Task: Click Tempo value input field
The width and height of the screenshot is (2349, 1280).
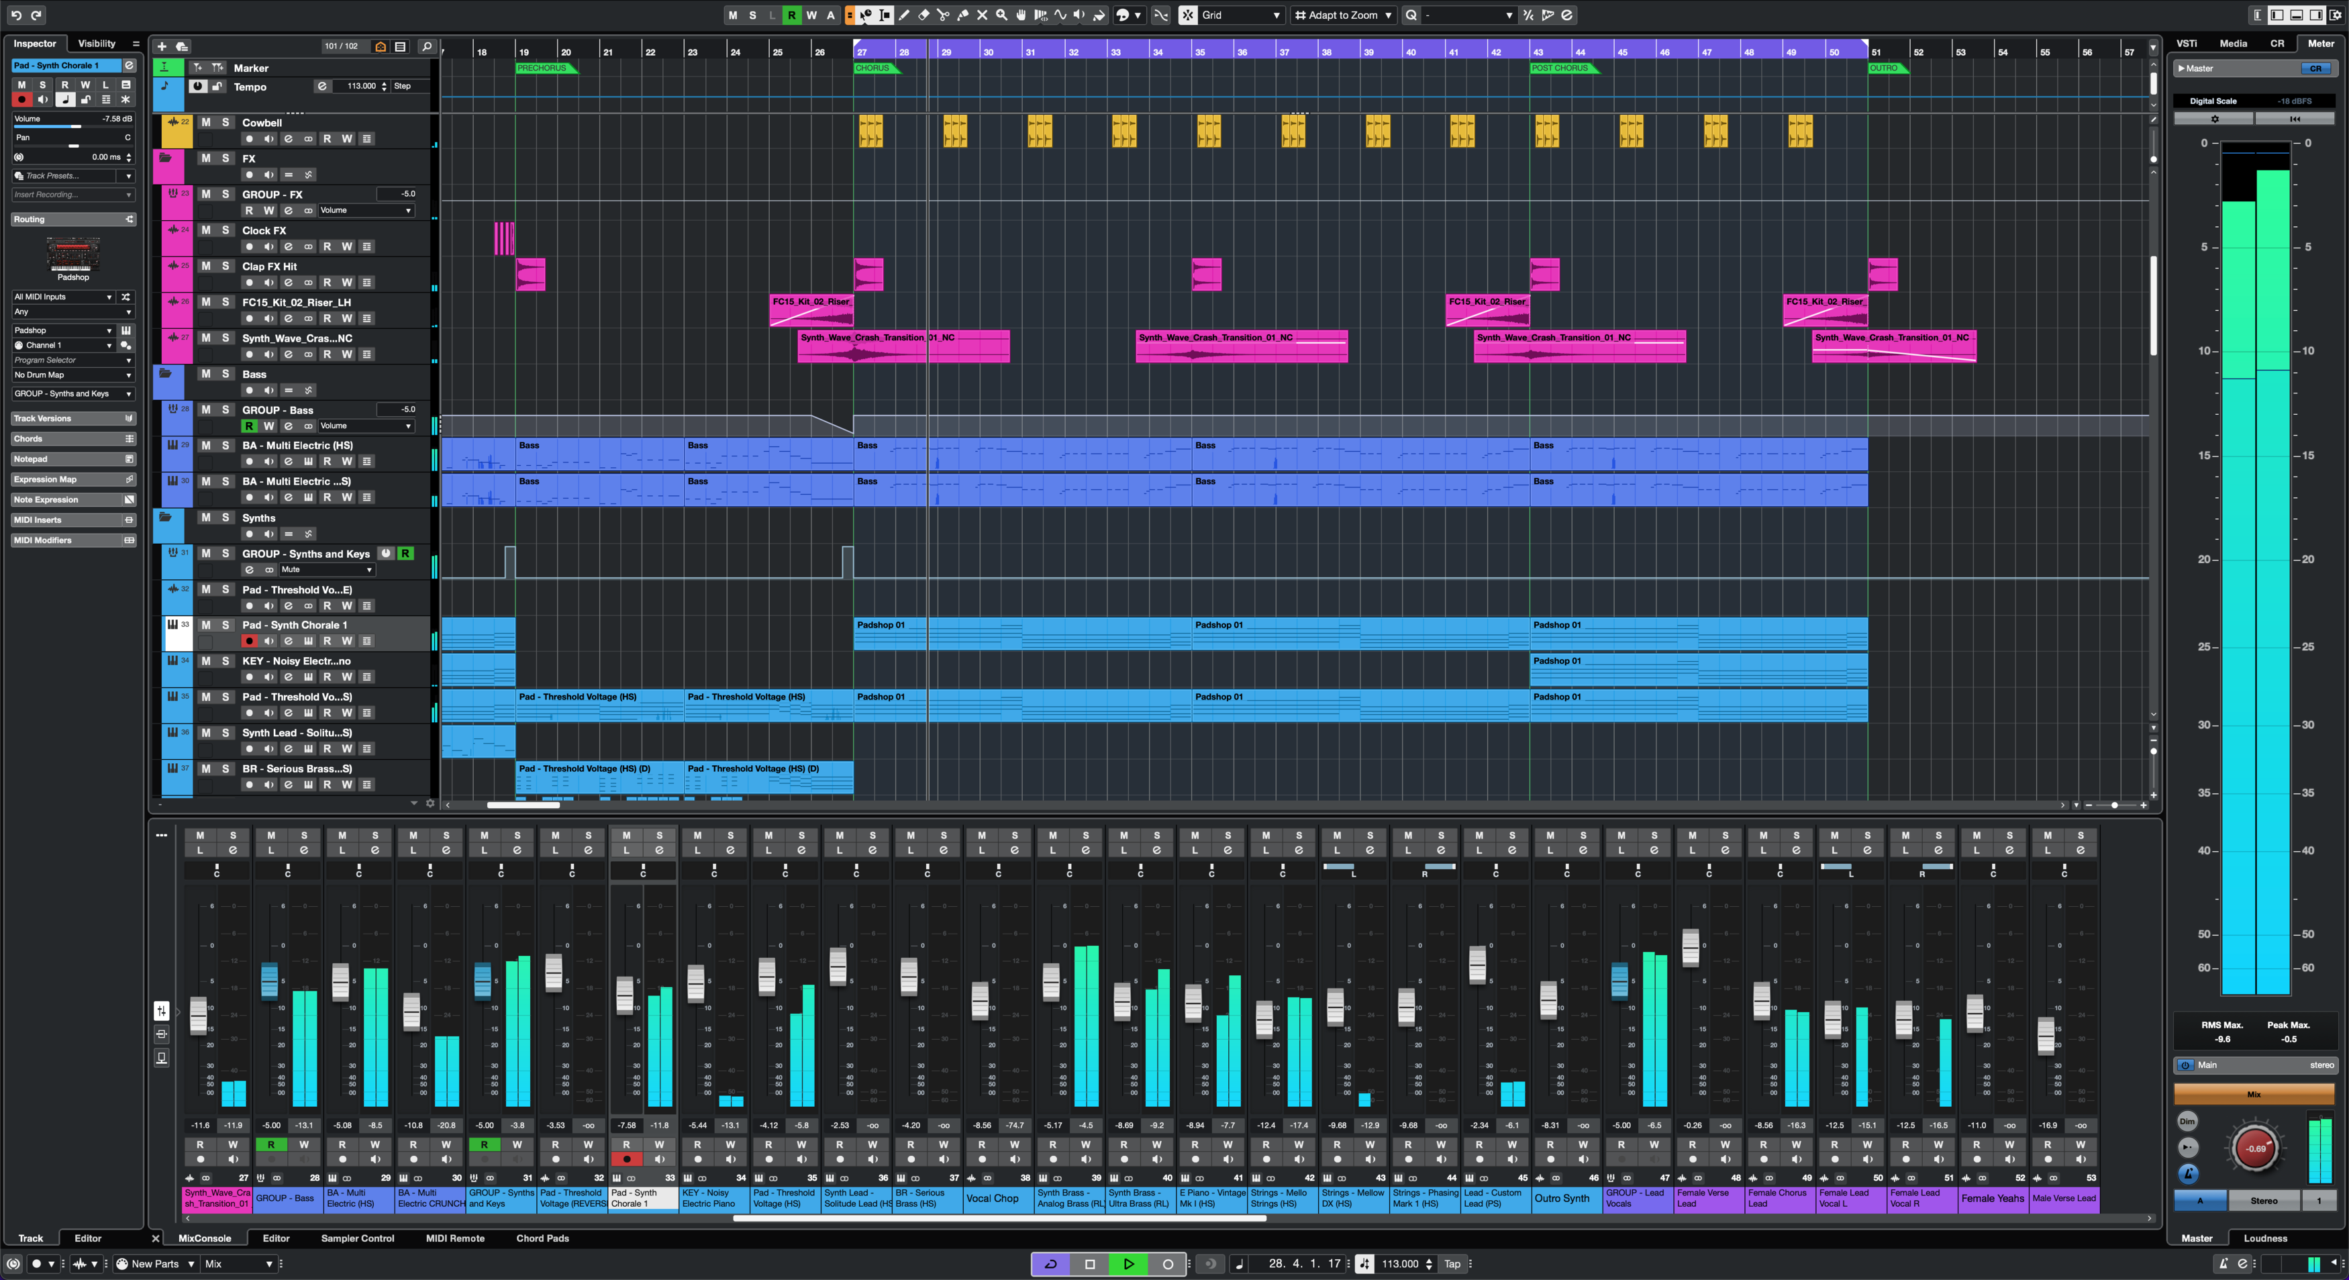Action: click(354, 87)
